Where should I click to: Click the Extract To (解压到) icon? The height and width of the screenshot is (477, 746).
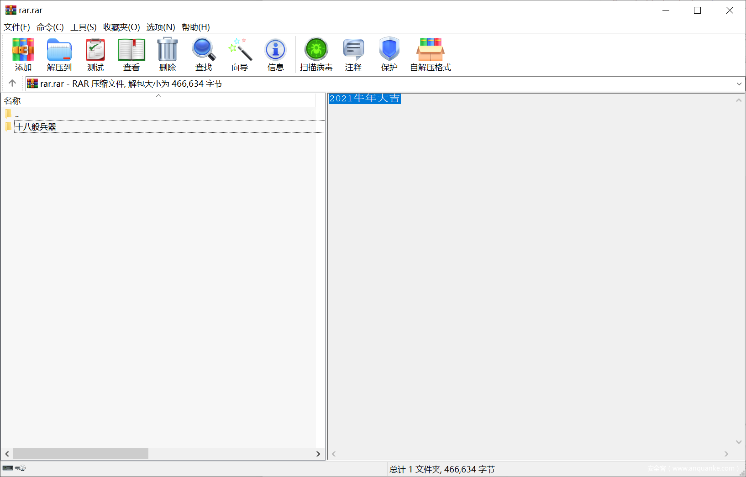(x=59, y=50)
